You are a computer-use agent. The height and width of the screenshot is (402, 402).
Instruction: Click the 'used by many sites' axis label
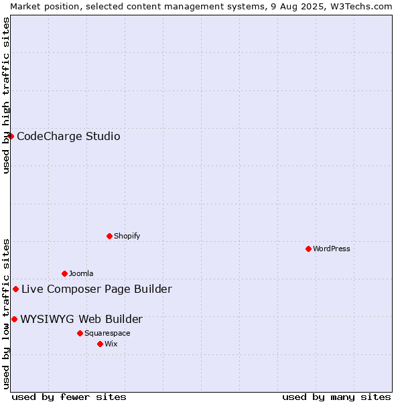336,397
